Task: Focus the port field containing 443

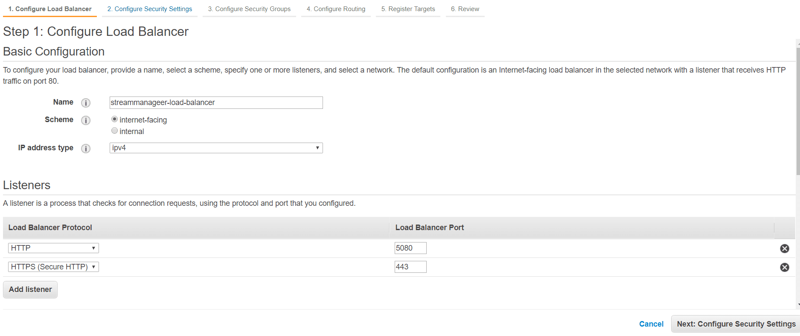Action: point(410,267)
